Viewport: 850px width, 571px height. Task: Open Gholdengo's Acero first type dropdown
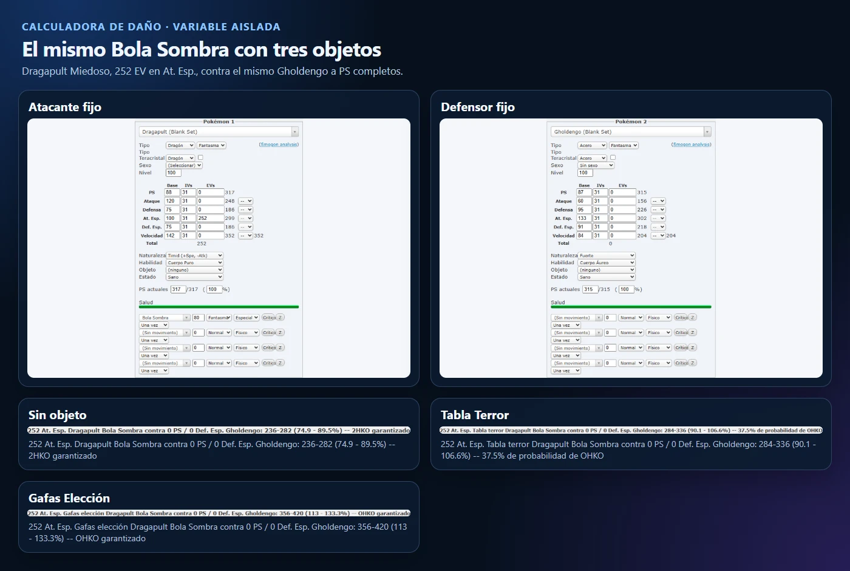[x=592, y=146]
